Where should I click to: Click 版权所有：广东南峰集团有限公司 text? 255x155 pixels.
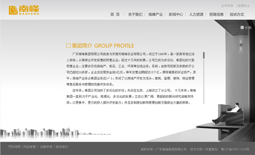[x=164, y=149]
